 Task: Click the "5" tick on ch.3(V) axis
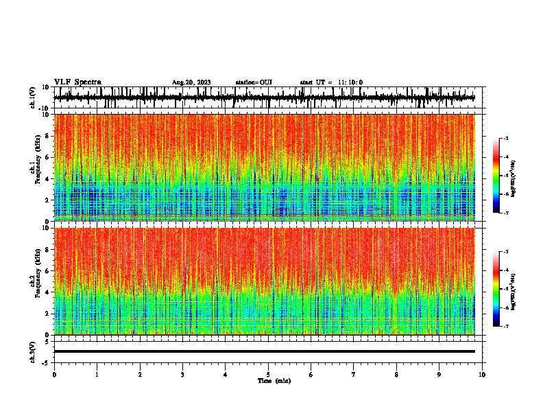pos(47,342)
